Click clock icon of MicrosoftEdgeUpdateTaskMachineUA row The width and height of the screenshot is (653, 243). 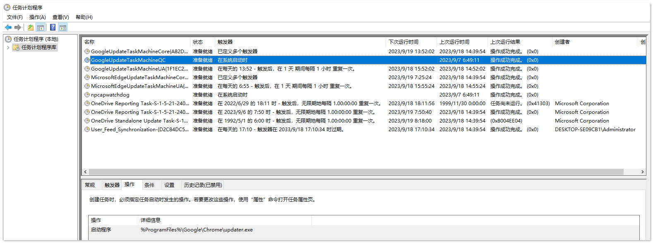tap(87, 86)
